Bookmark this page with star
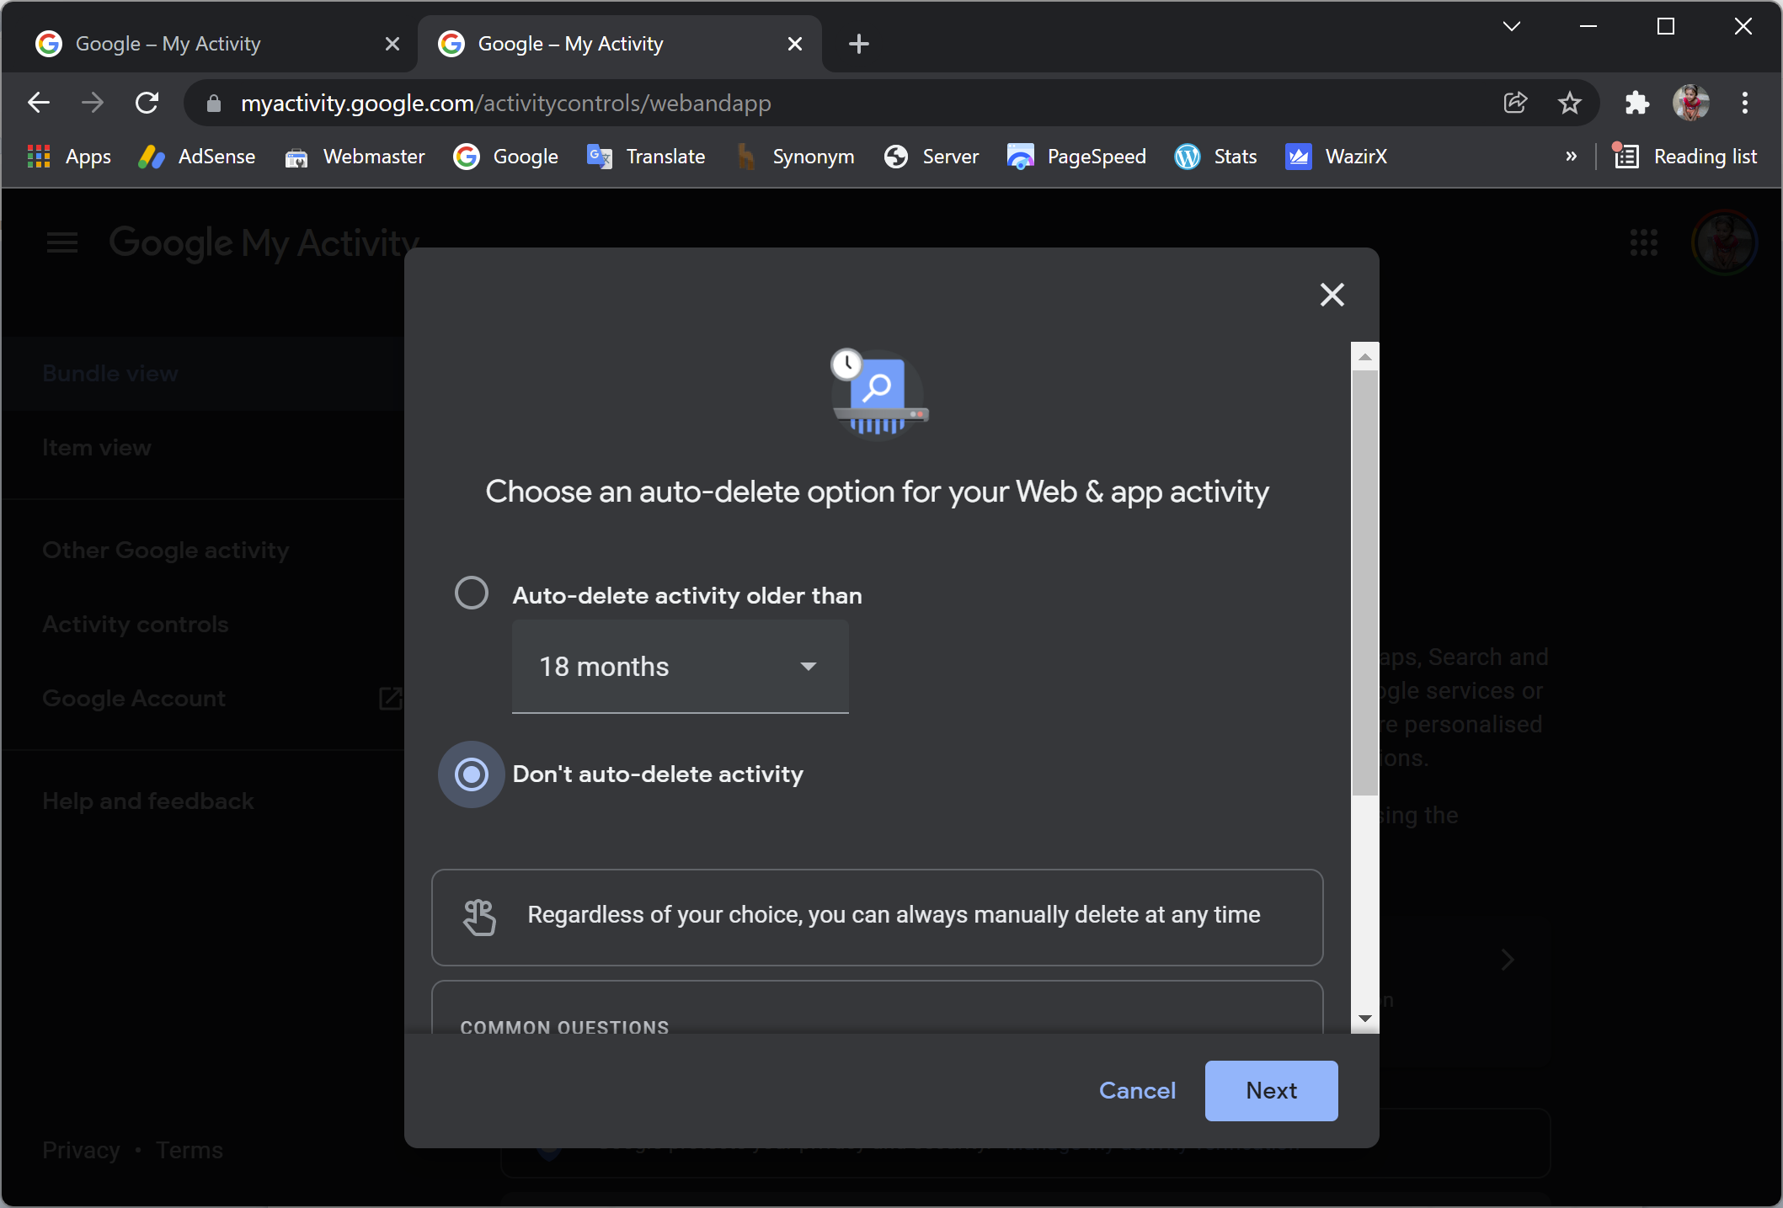Viewport: 1783px width, 1208px height. pyautogui.click(x=1569, y=104)
